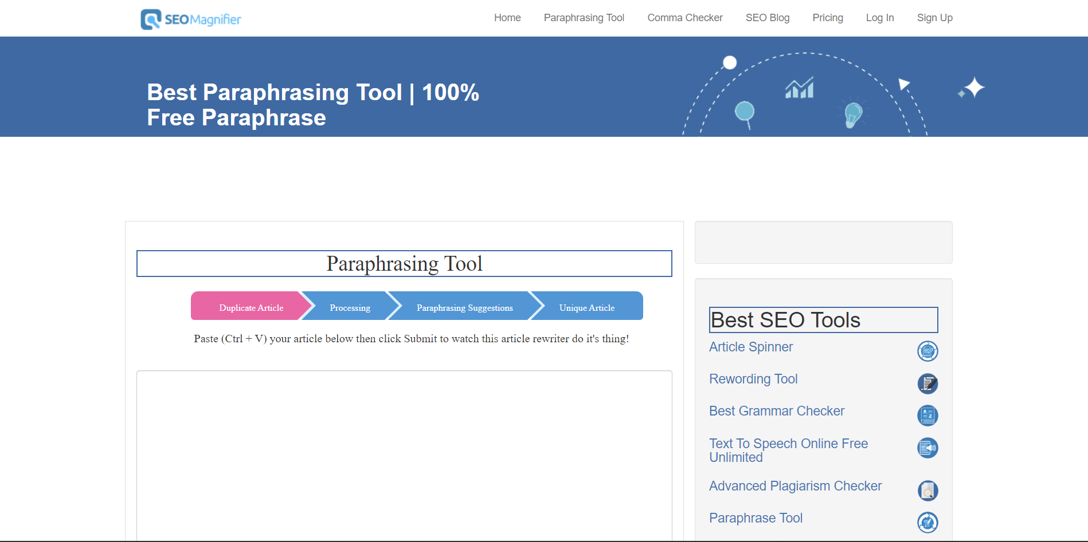The width and height of the screenshot is (1088, 542).
Task: Select the Processing step
Action: tap(350, 306)
